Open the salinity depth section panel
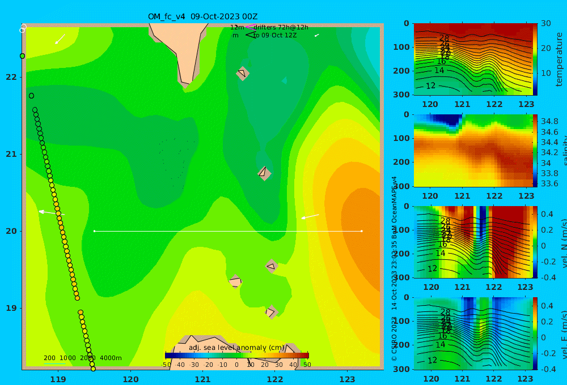The height and width of the screenshot is (385, 567). [x=473, y=151]
